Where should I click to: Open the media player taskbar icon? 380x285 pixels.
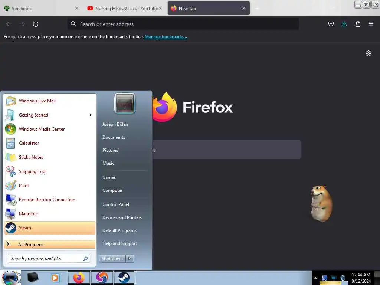click(x=55, y=278)
